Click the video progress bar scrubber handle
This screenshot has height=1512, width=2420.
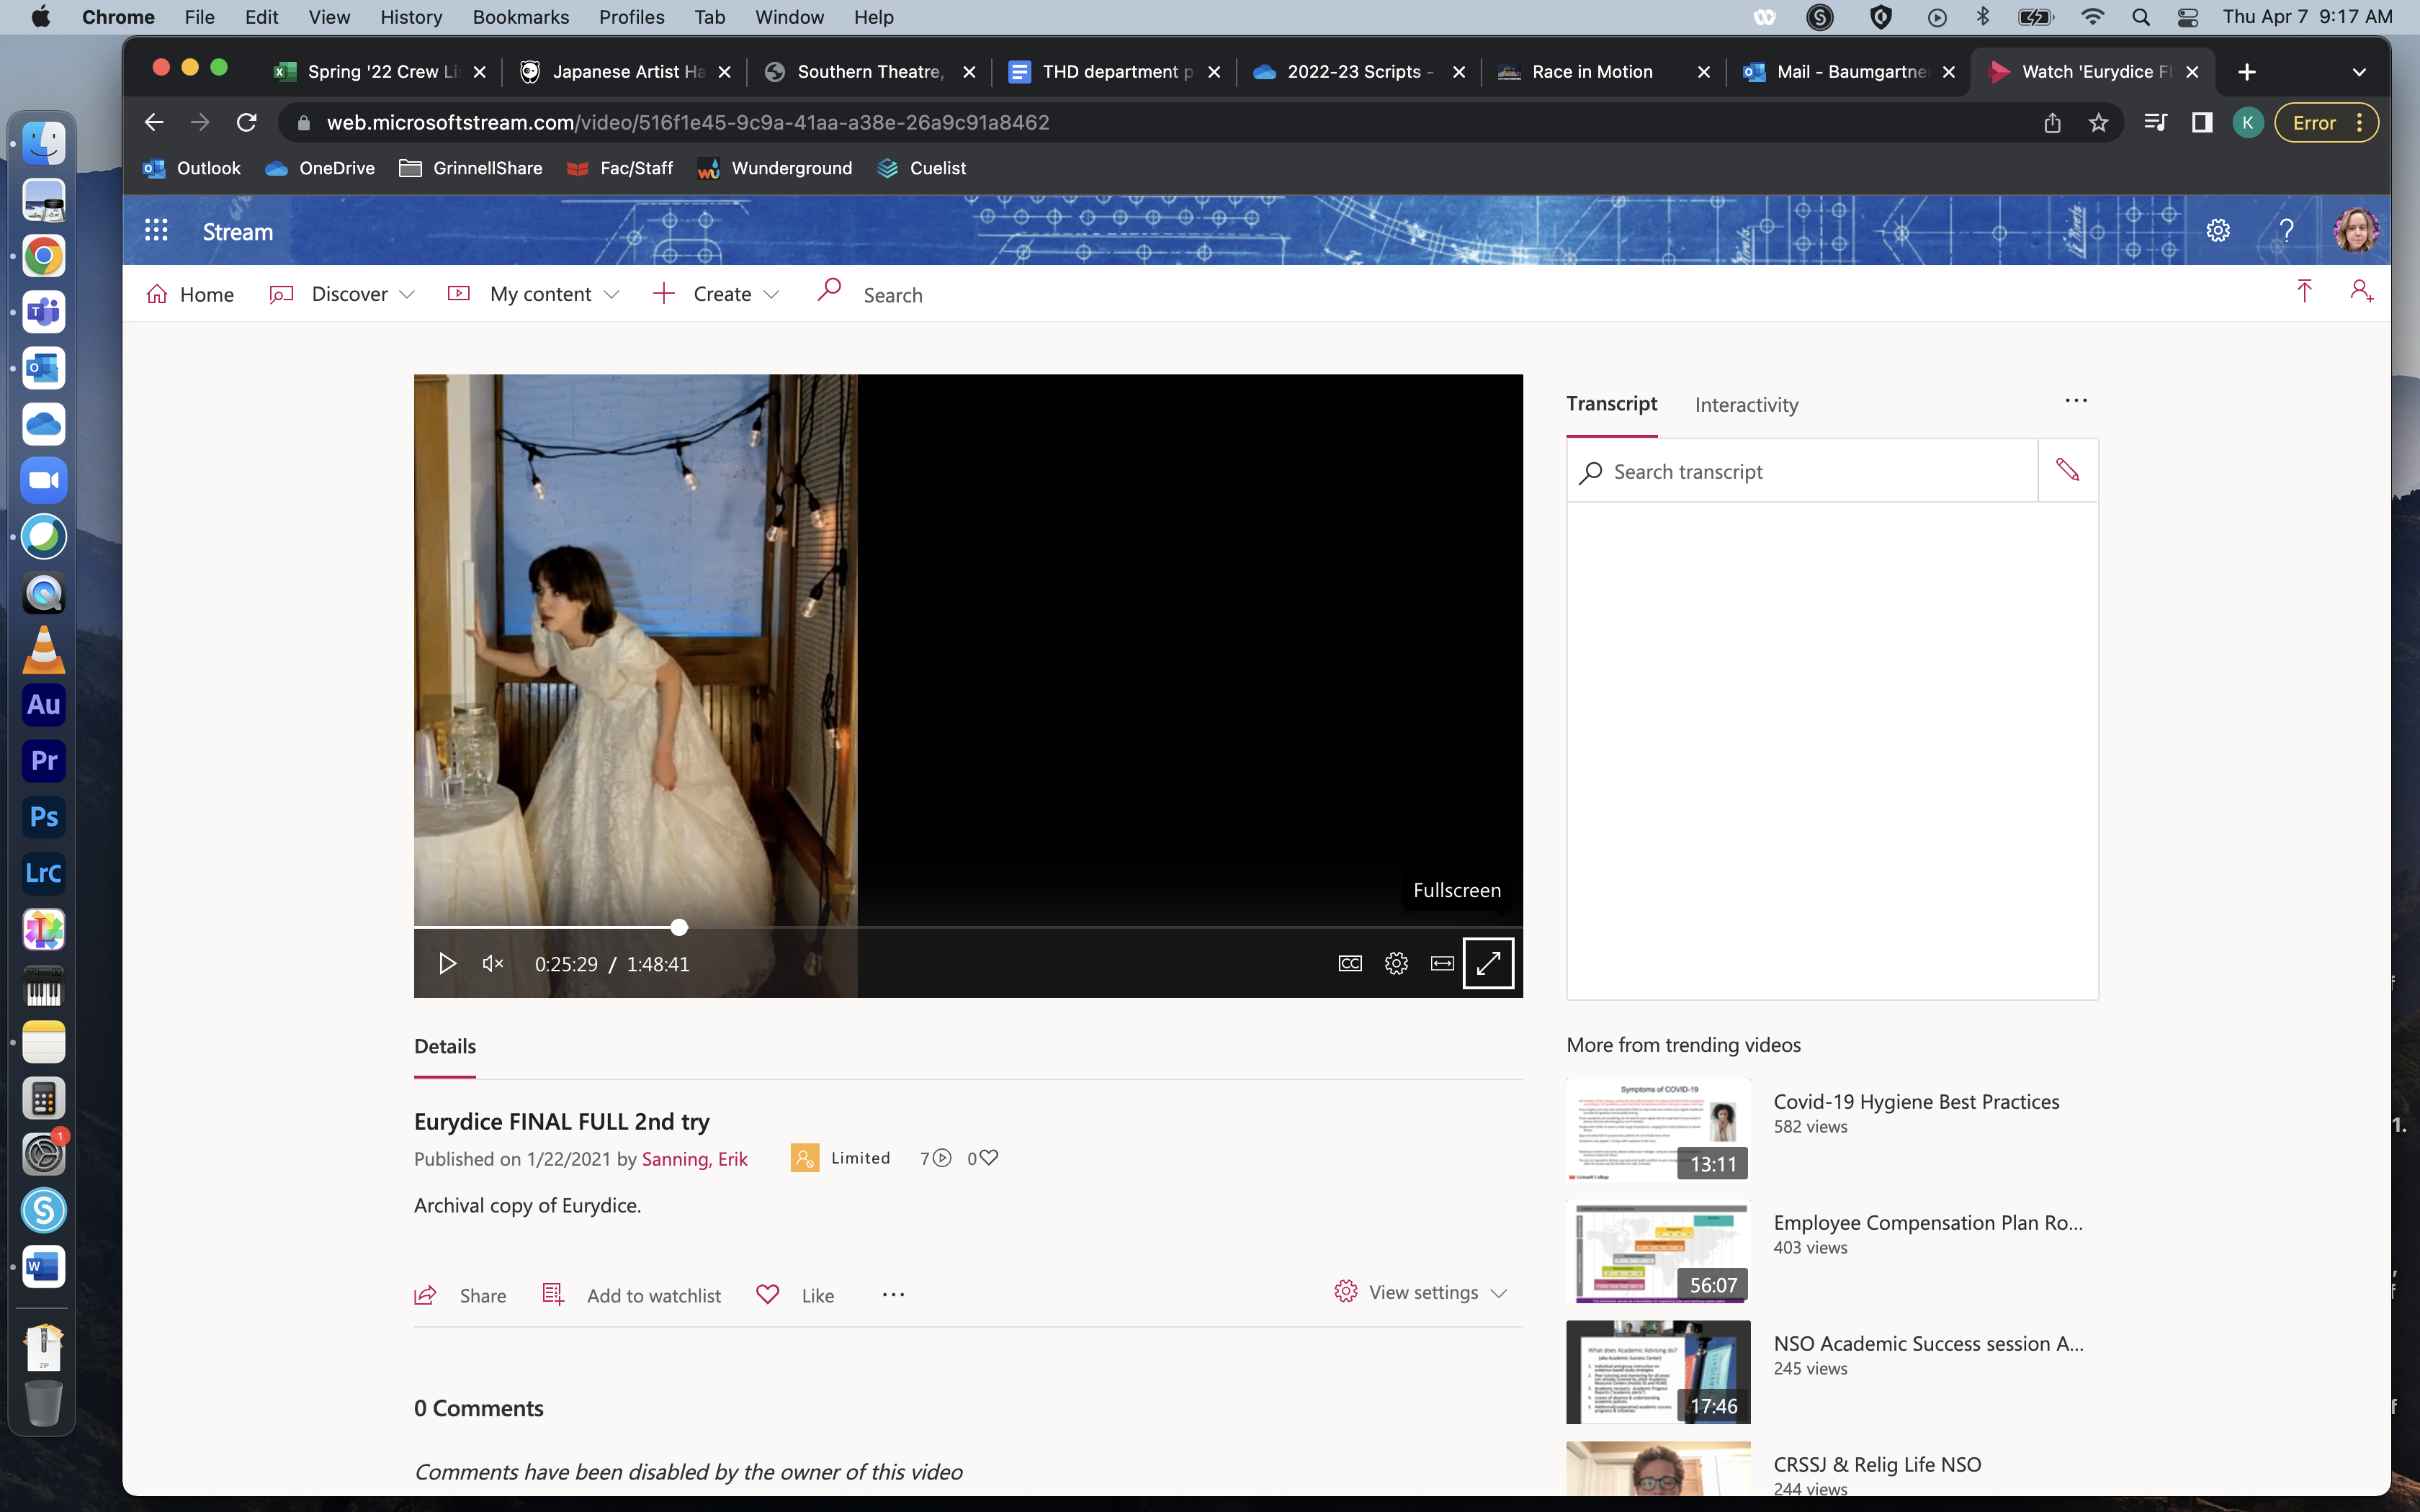[679, 927]
